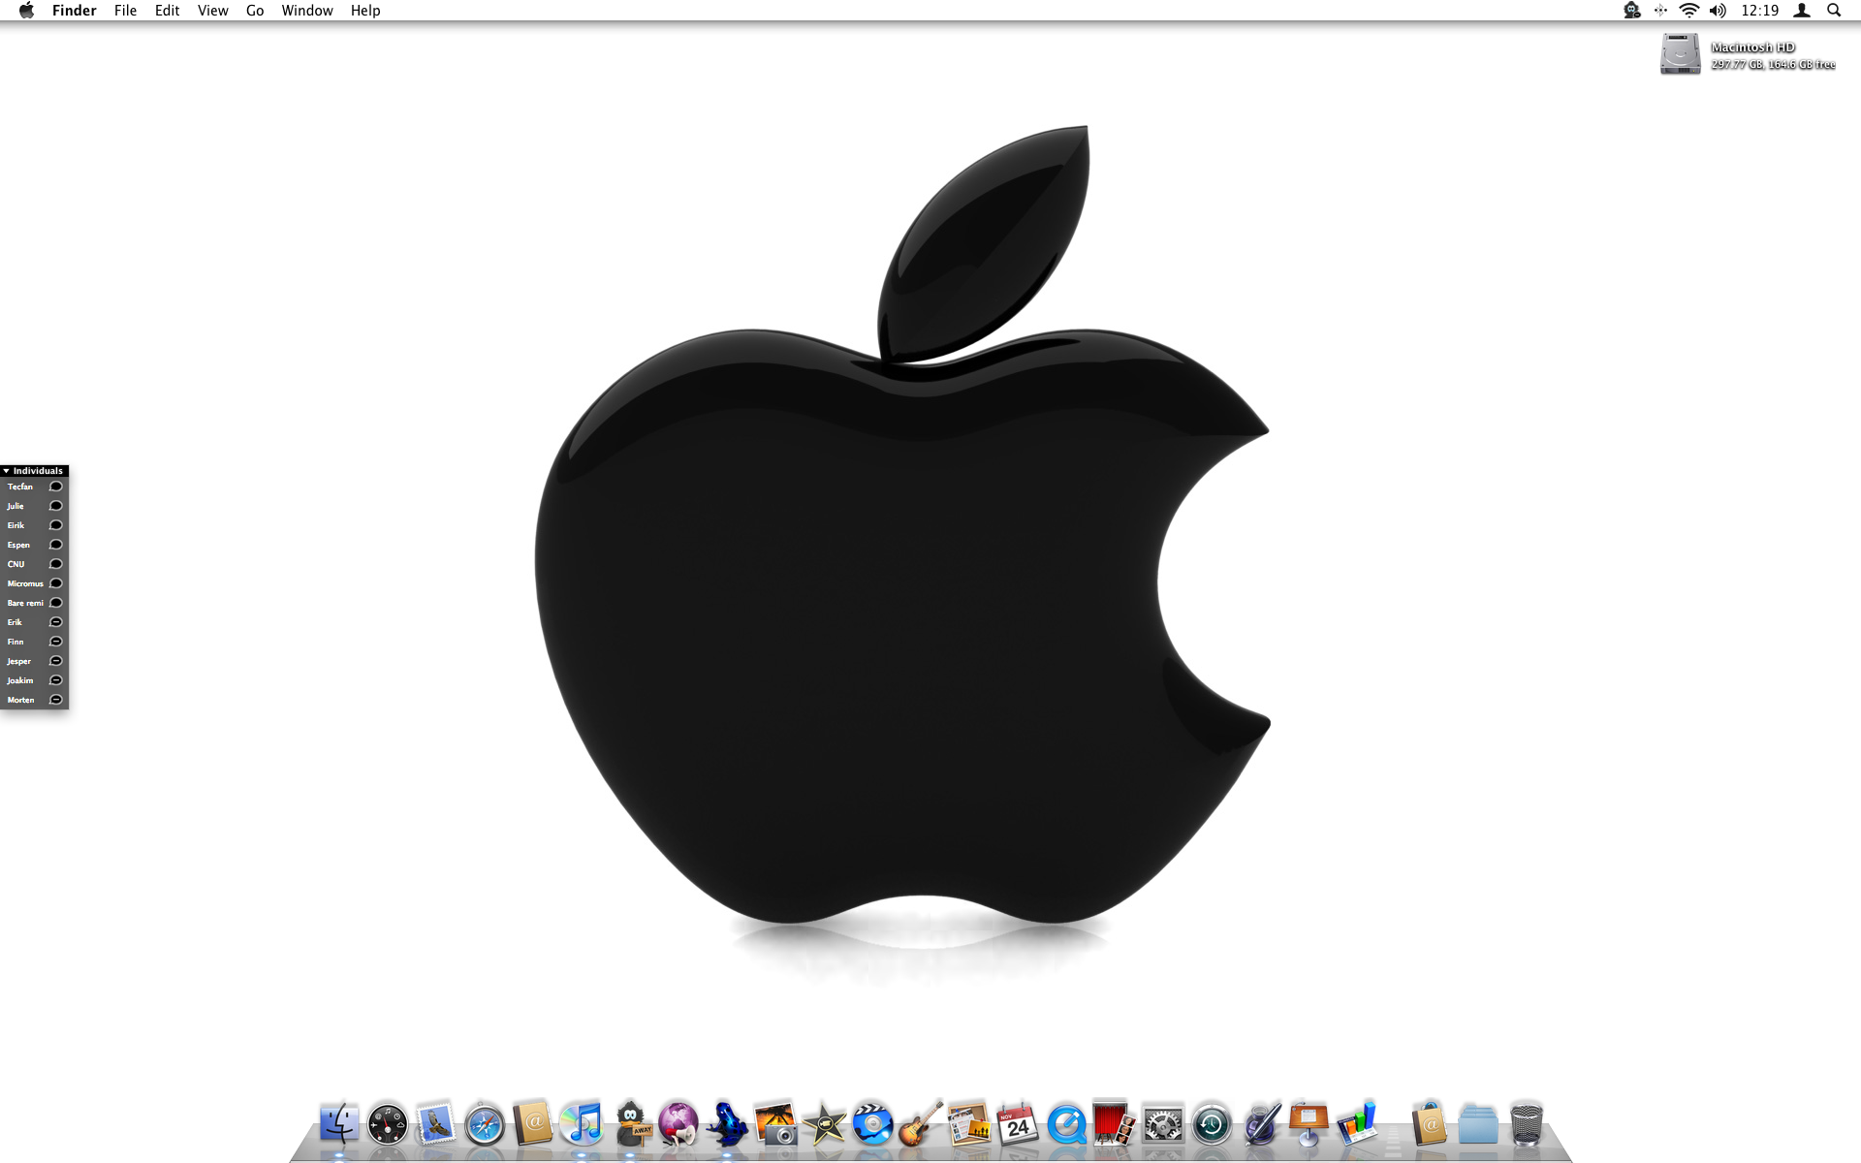The width and height of the screenshot is (1861, 1163).
Task: Open the Trash in the Dock
Action: coord(1527,1124)
